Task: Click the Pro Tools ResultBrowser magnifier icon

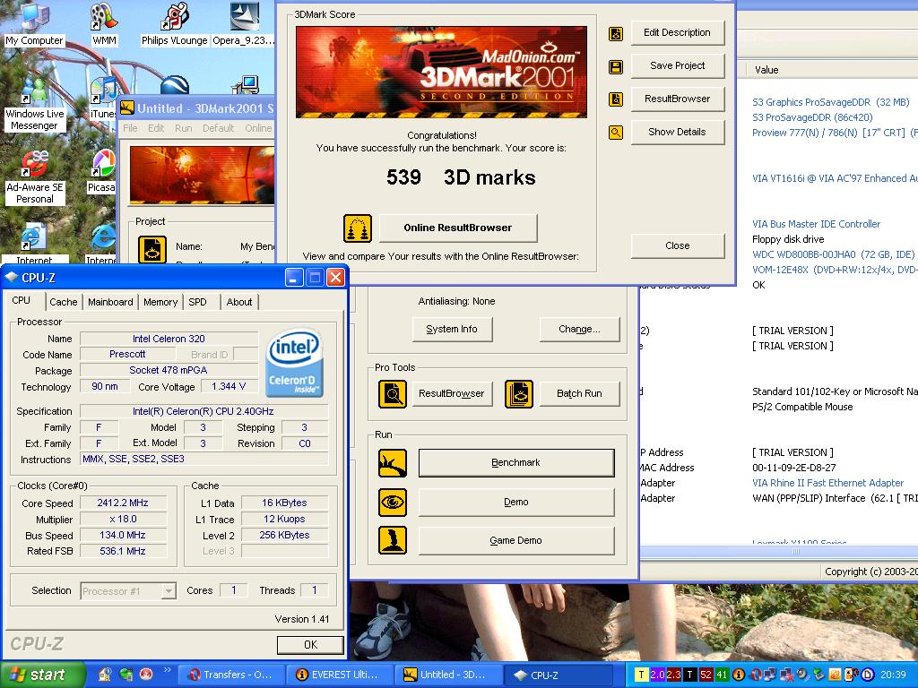Action: pos(393,394)
